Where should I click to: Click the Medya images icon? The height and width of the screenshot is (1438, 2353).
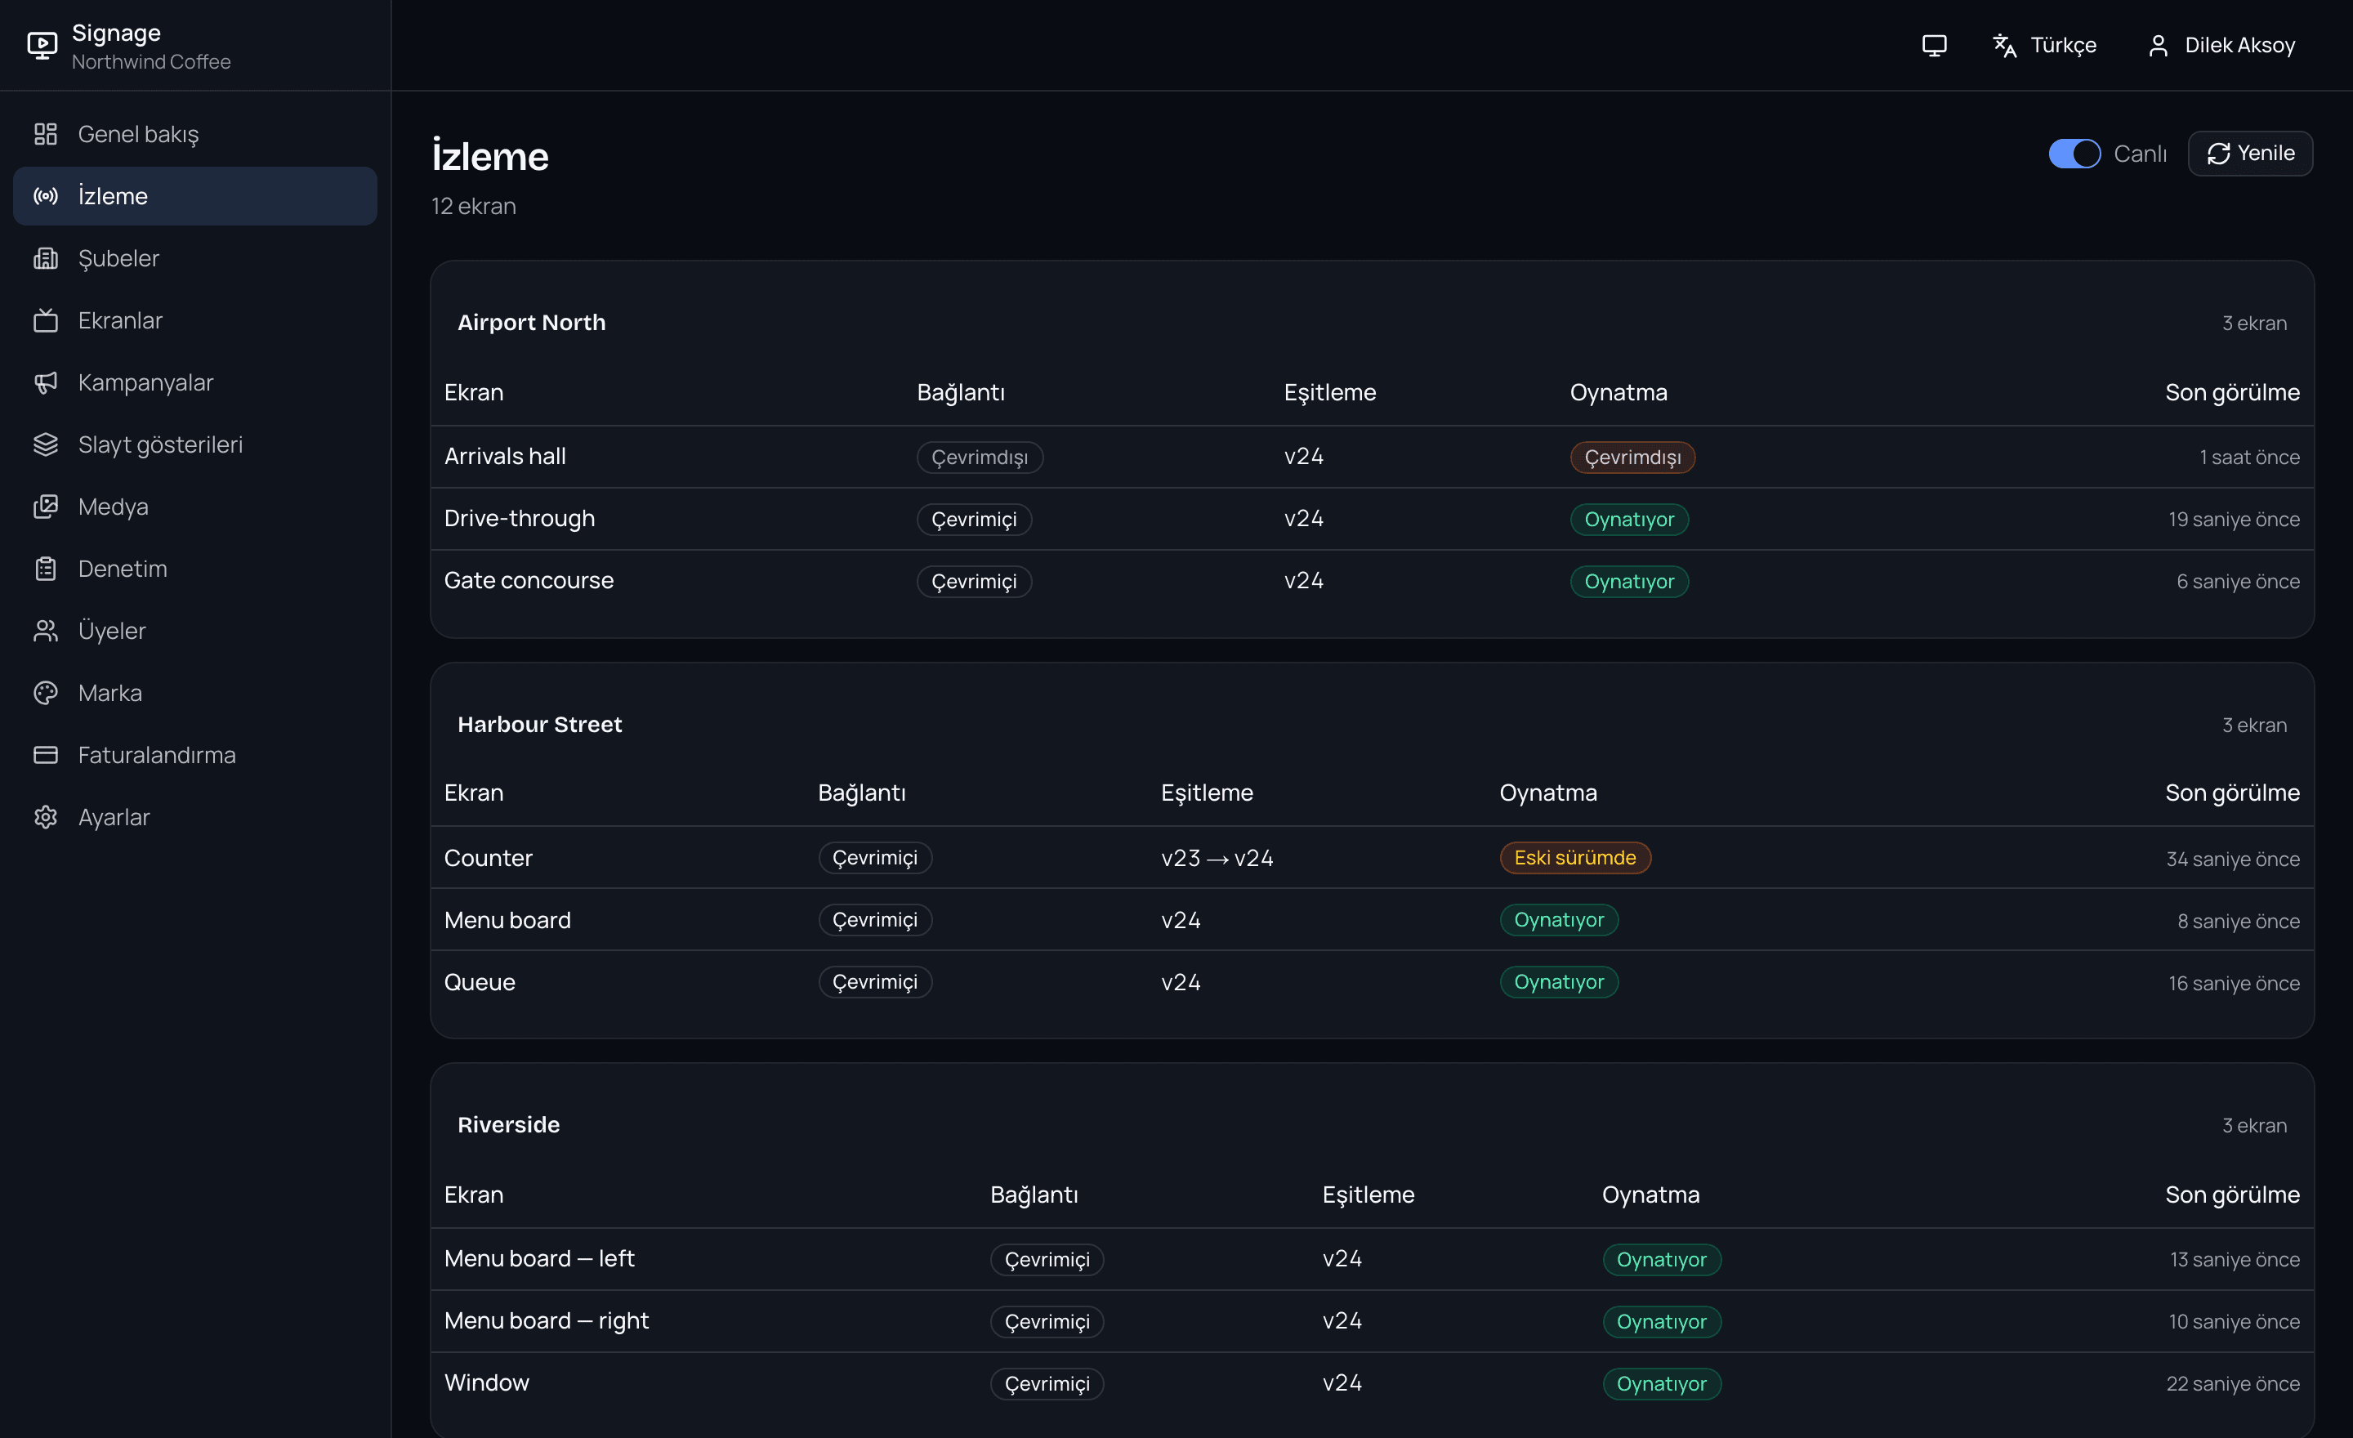tap(46, 506)
